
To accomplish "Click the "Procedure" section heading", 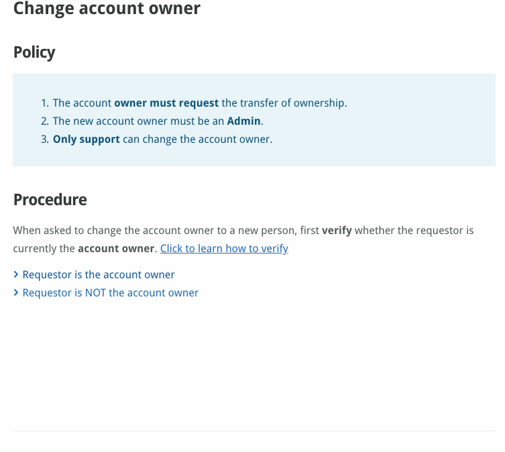I will (x=50, y=200).
